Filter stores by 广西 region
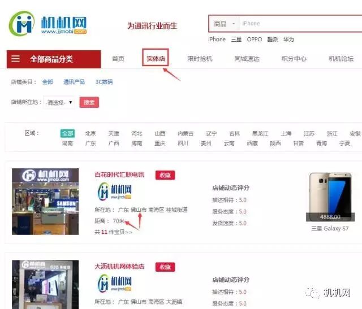Screen dimensions: 362x309 114,143
